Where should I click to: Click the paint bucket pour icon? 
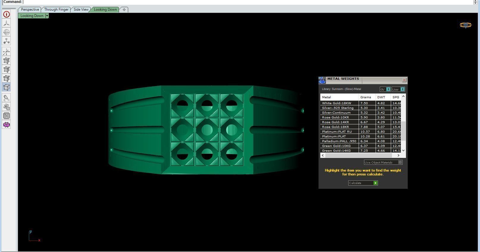6,98
